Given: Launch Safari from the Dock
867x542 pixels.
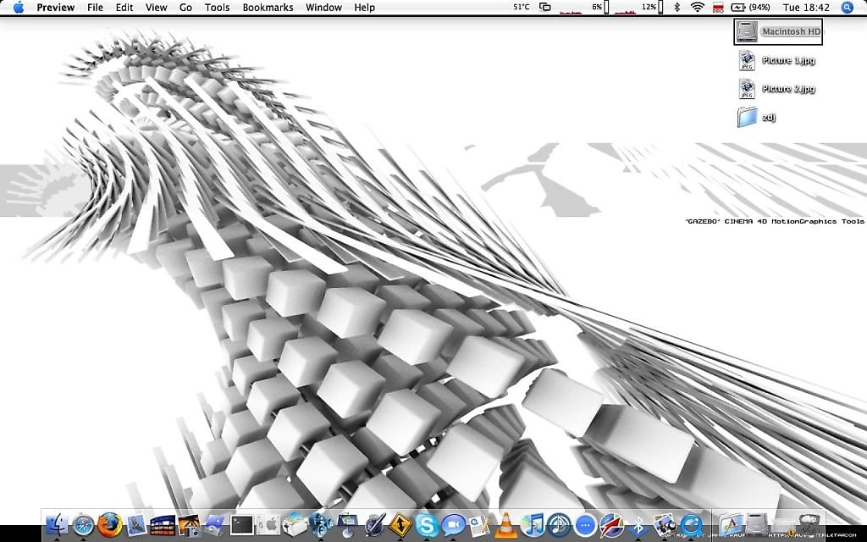Looking at the screenshot, I should 83,523.
